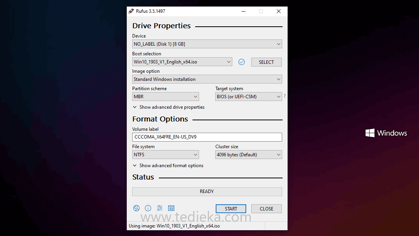The width and height of the screenshot is (419, 236).
Task: Show the log window icon
Action: pyautogui.click(x=171, y=208)
